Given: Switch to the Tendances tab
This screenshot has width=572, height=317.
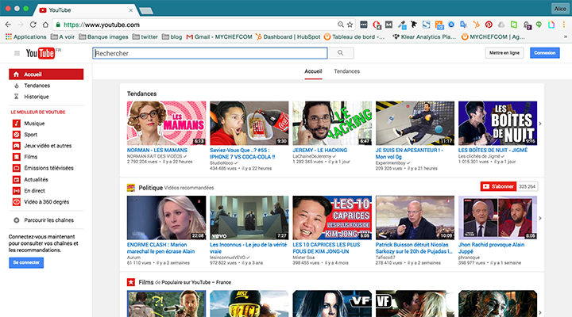Looking at the screenshot, I should (347, 71).
